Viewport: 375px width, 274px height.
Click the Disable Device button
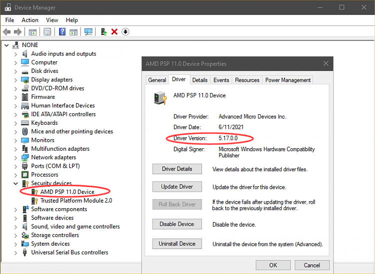[177, 224]
